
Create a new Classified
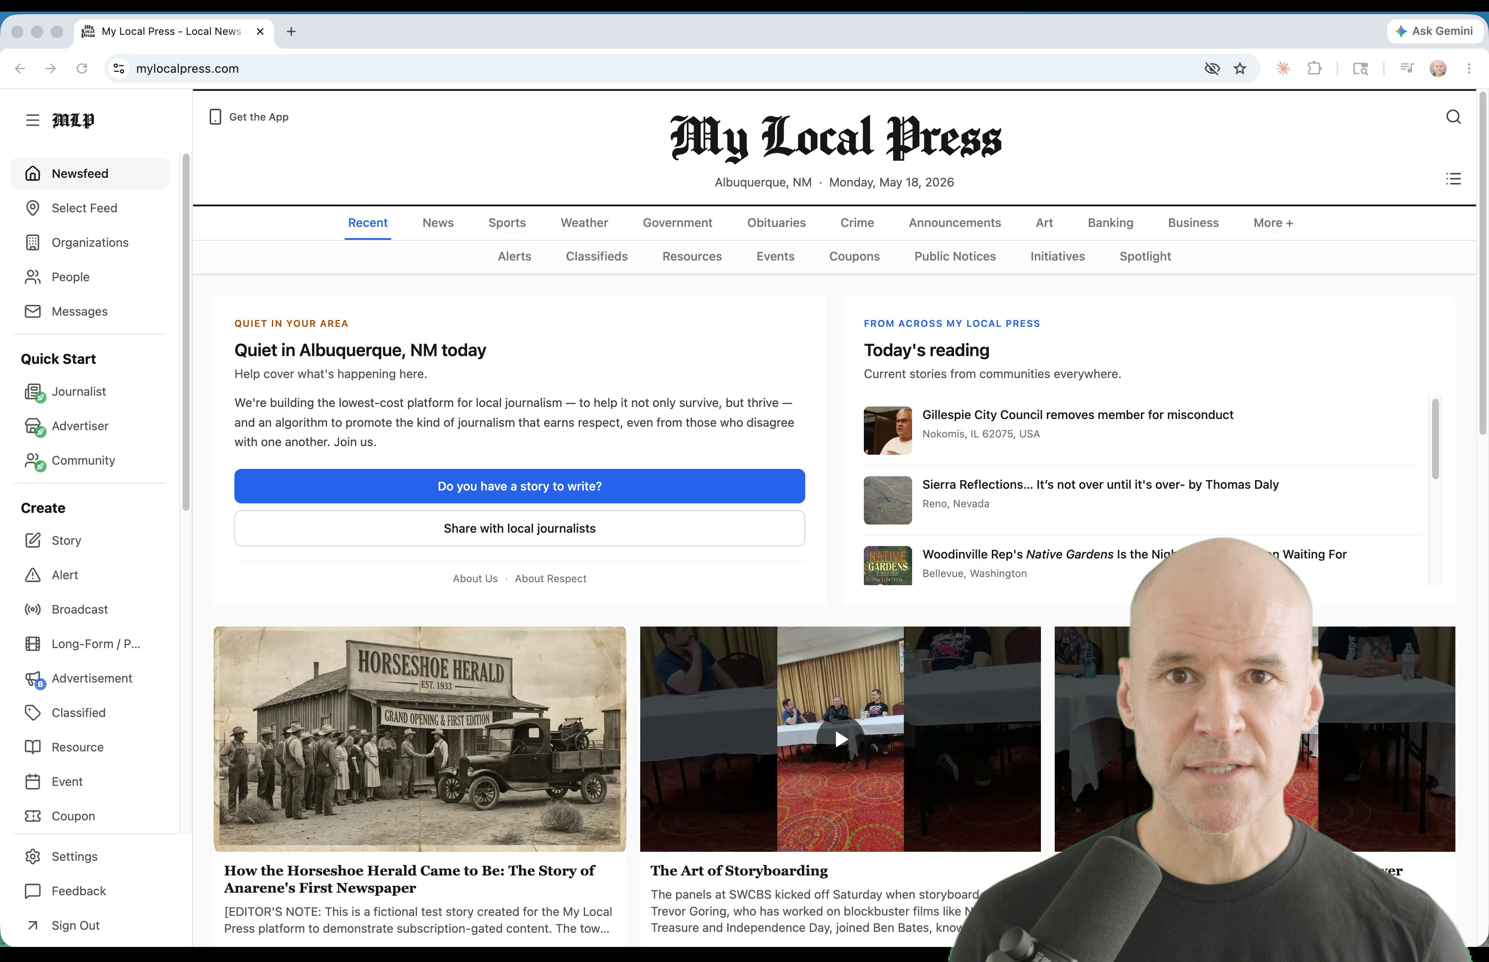[89, 713]
